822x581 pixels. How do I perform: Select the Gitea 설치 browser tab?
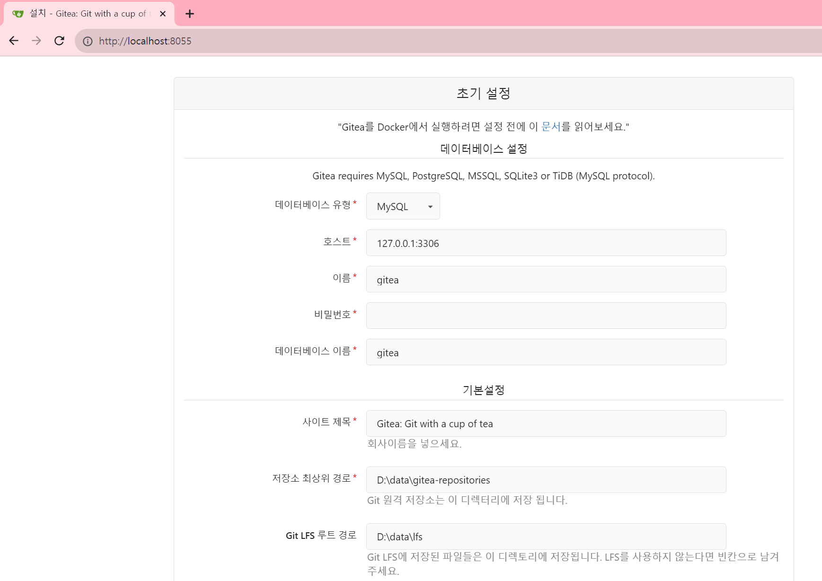coord(89,14)
